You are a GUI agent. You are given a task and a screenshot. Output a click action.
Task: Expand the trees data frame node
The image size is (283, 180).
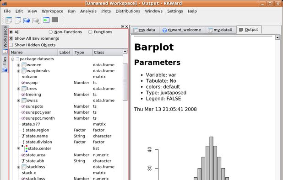[18, 89]
